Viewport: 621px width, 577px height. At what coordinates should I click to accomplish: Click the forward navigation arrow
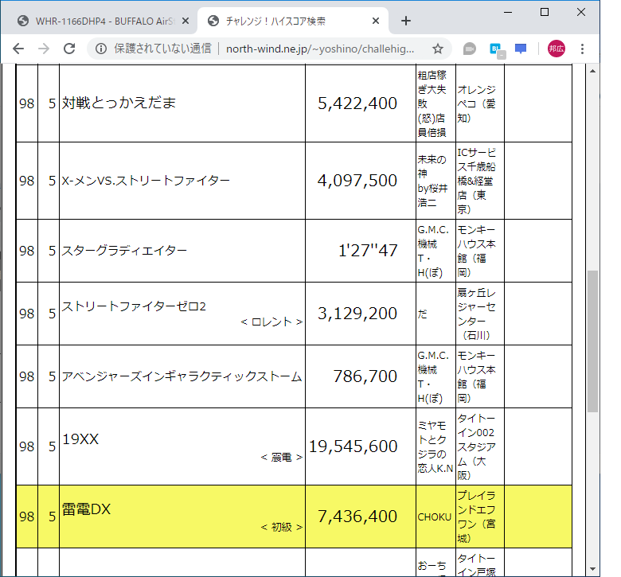[x=44, y=49]
